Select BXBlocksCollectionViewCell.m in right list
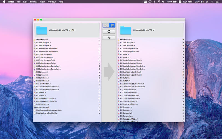The height and width of the screenshot is (139, 222). tap(151, 69)
